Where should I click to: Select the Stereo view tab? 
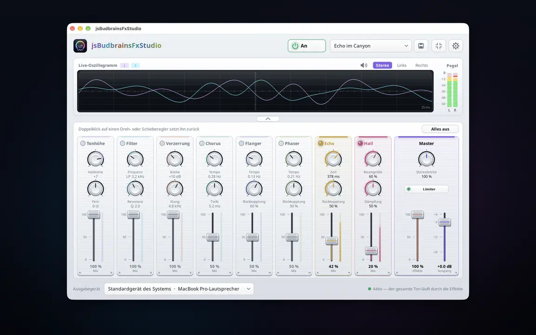coord(382,65)
